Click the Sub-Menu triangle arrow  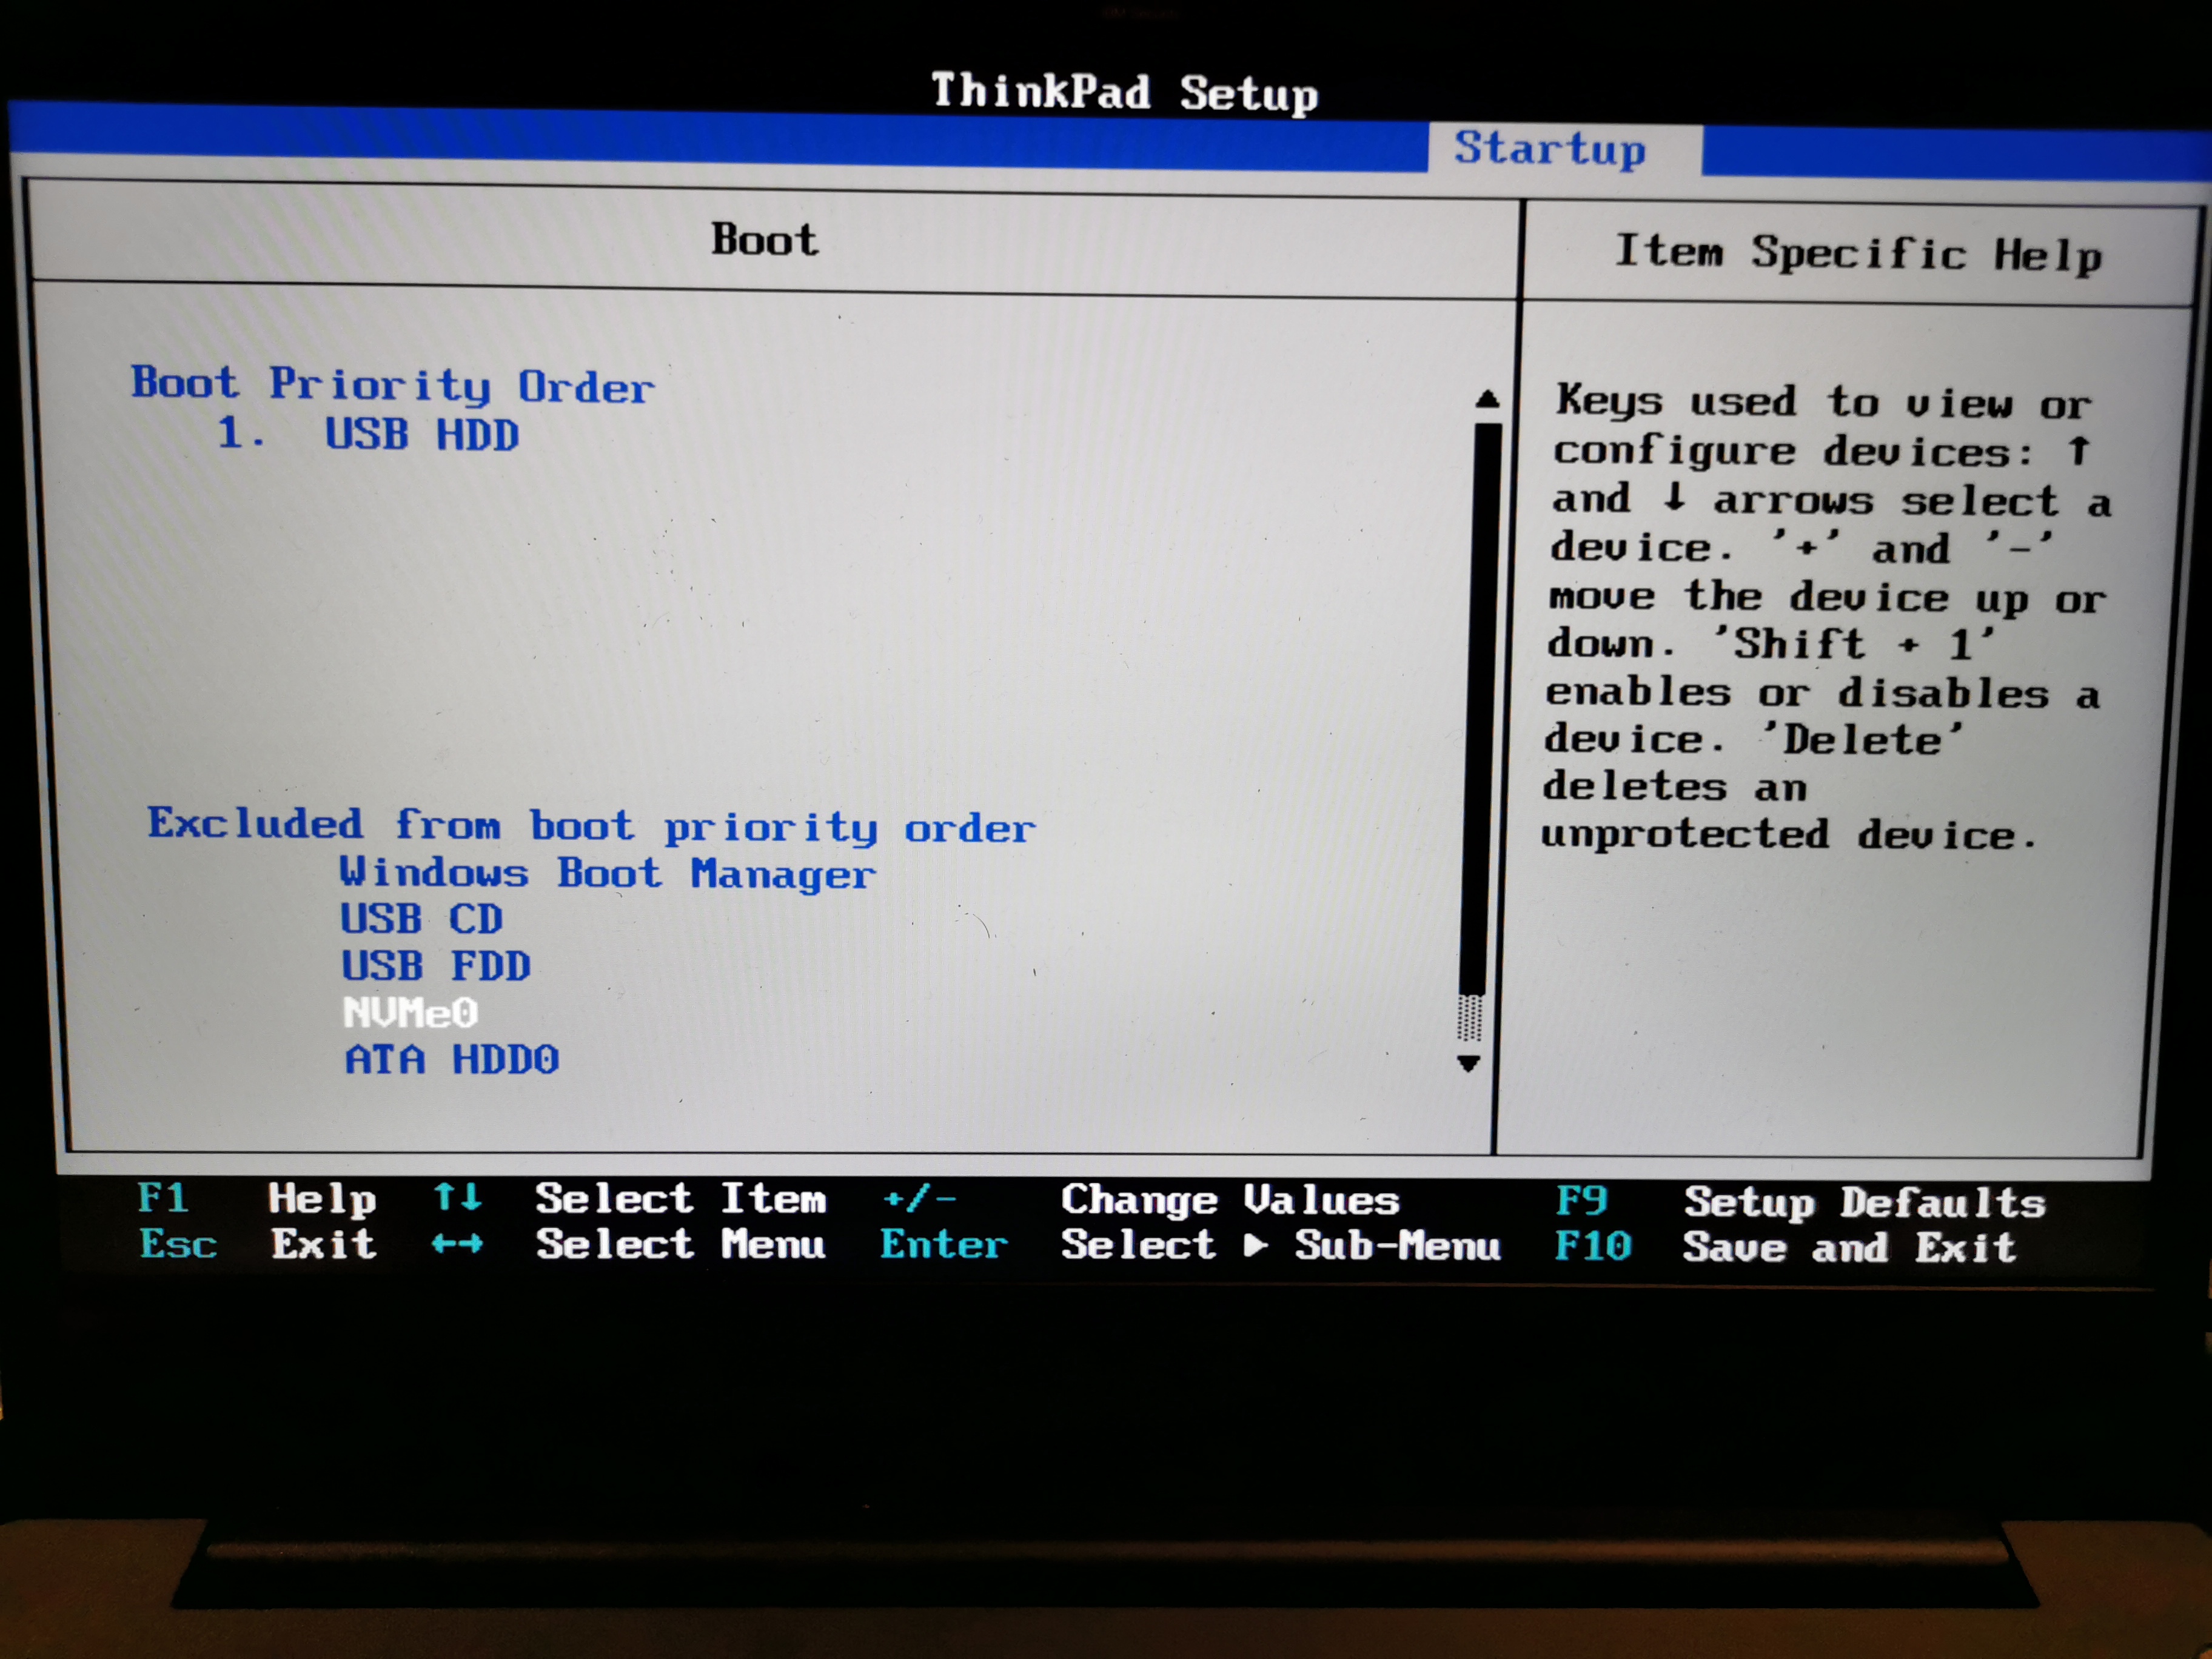(1256, 1245)
